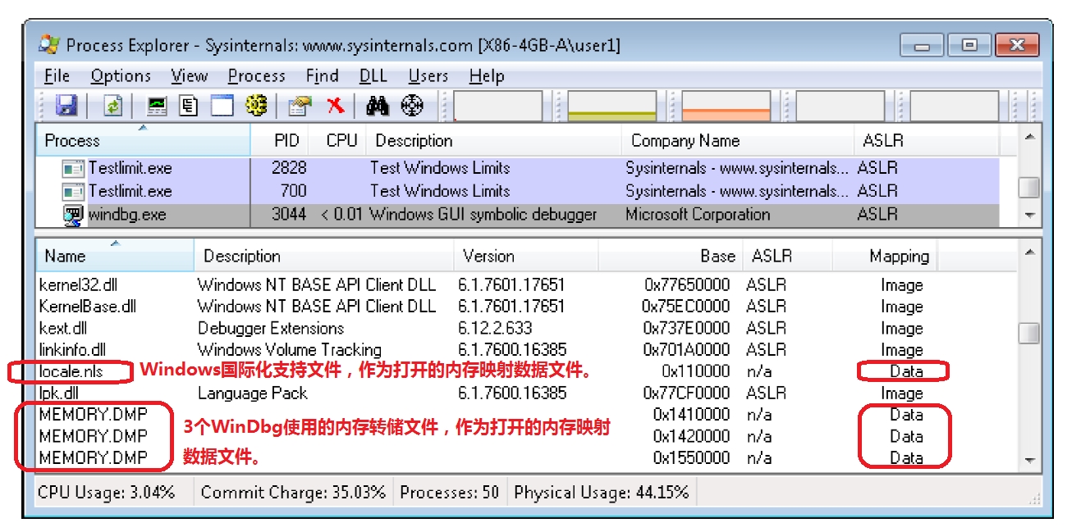1081x532 pixels.
Task: Open the View menu
Action: pos(189,76)
